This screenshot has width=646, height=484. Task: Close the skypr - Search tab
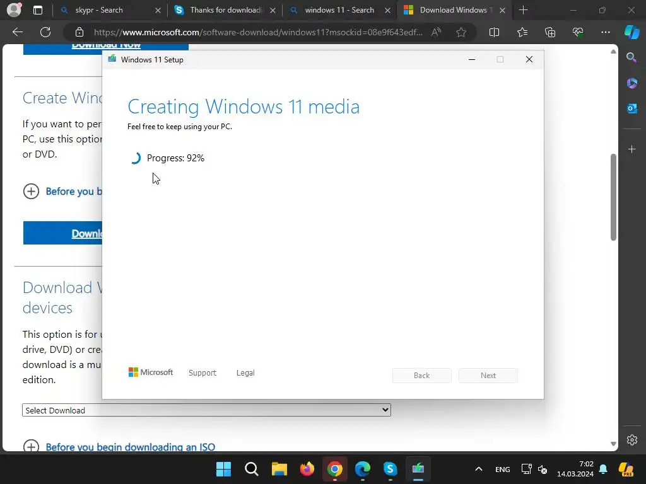[158, 11]
